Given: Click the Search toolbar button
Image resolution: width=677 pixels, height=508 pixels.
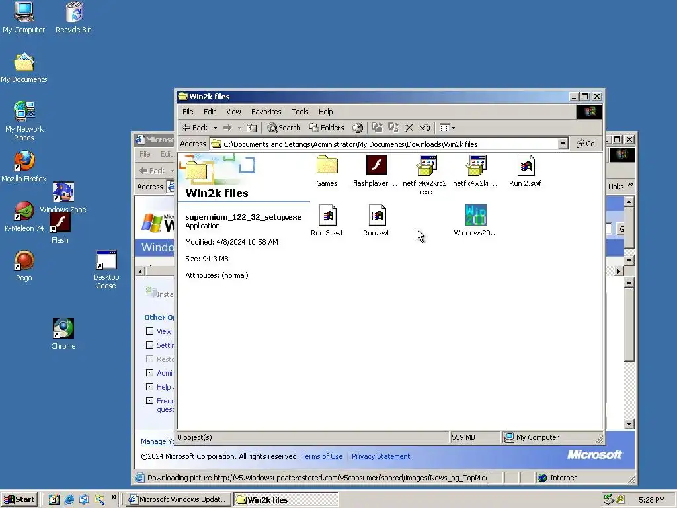Looking at the screenshot, I should click(x=284, y=128).
